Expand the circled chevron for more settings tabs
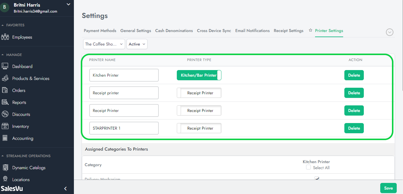The width and height of the screenshot is (403, 194). point(390,32)
